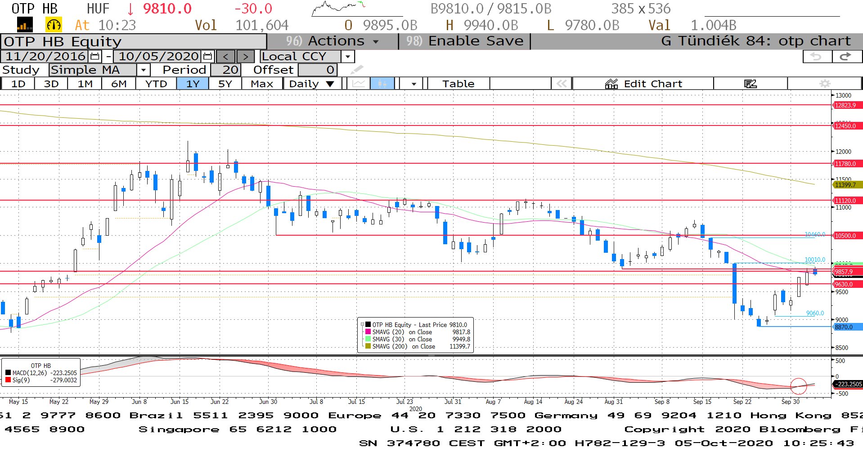Click the 10460.0 annotation on chart
The height and width of the screenshot is (461, 863).
pyautogui.click(x=815, y=234)
